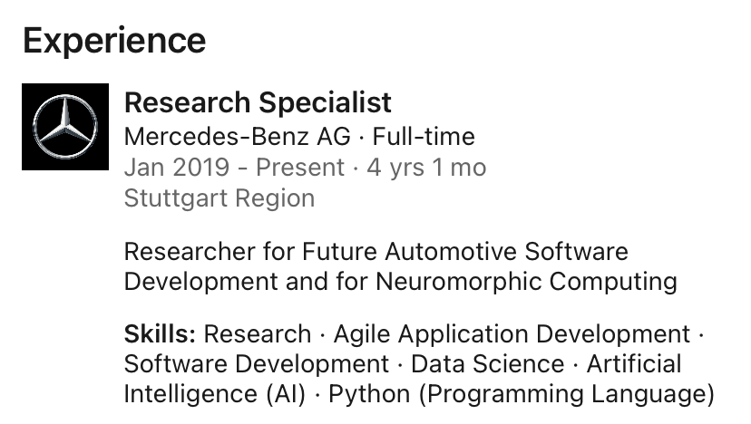Click the Future Automotive phrase in description

(x=409, y=251)
